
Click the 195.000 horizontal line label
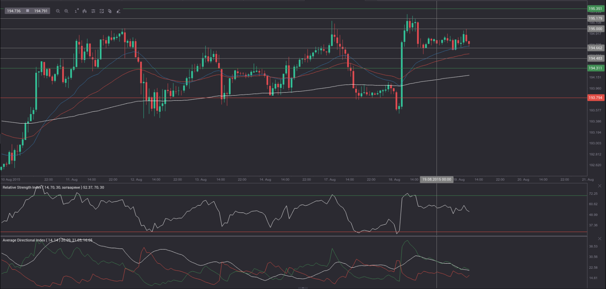595,29
